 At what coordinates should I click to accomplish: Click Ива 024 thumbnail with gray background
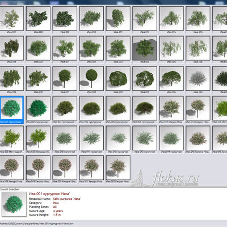(145, 48)
